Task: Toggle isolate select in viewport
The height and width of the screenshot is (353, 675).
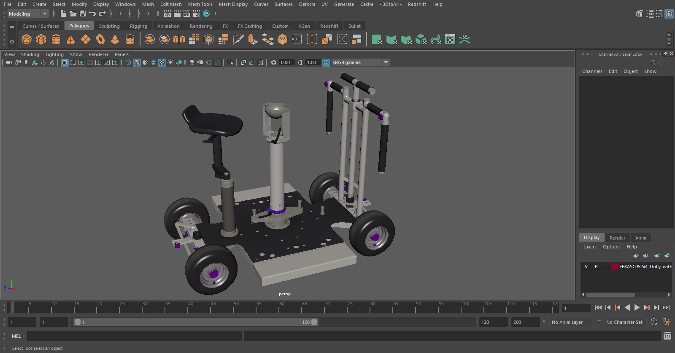Action: tap(230, 62)
